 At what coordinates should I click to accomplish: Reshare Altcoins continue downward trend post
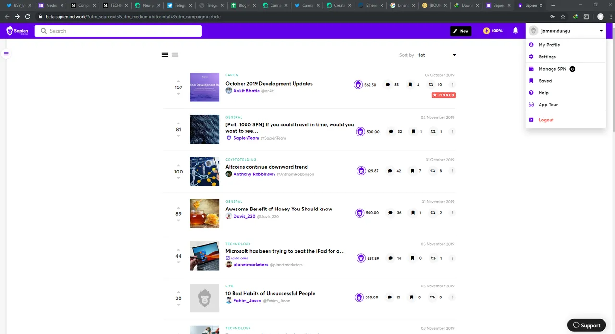[x=432, y=171]
